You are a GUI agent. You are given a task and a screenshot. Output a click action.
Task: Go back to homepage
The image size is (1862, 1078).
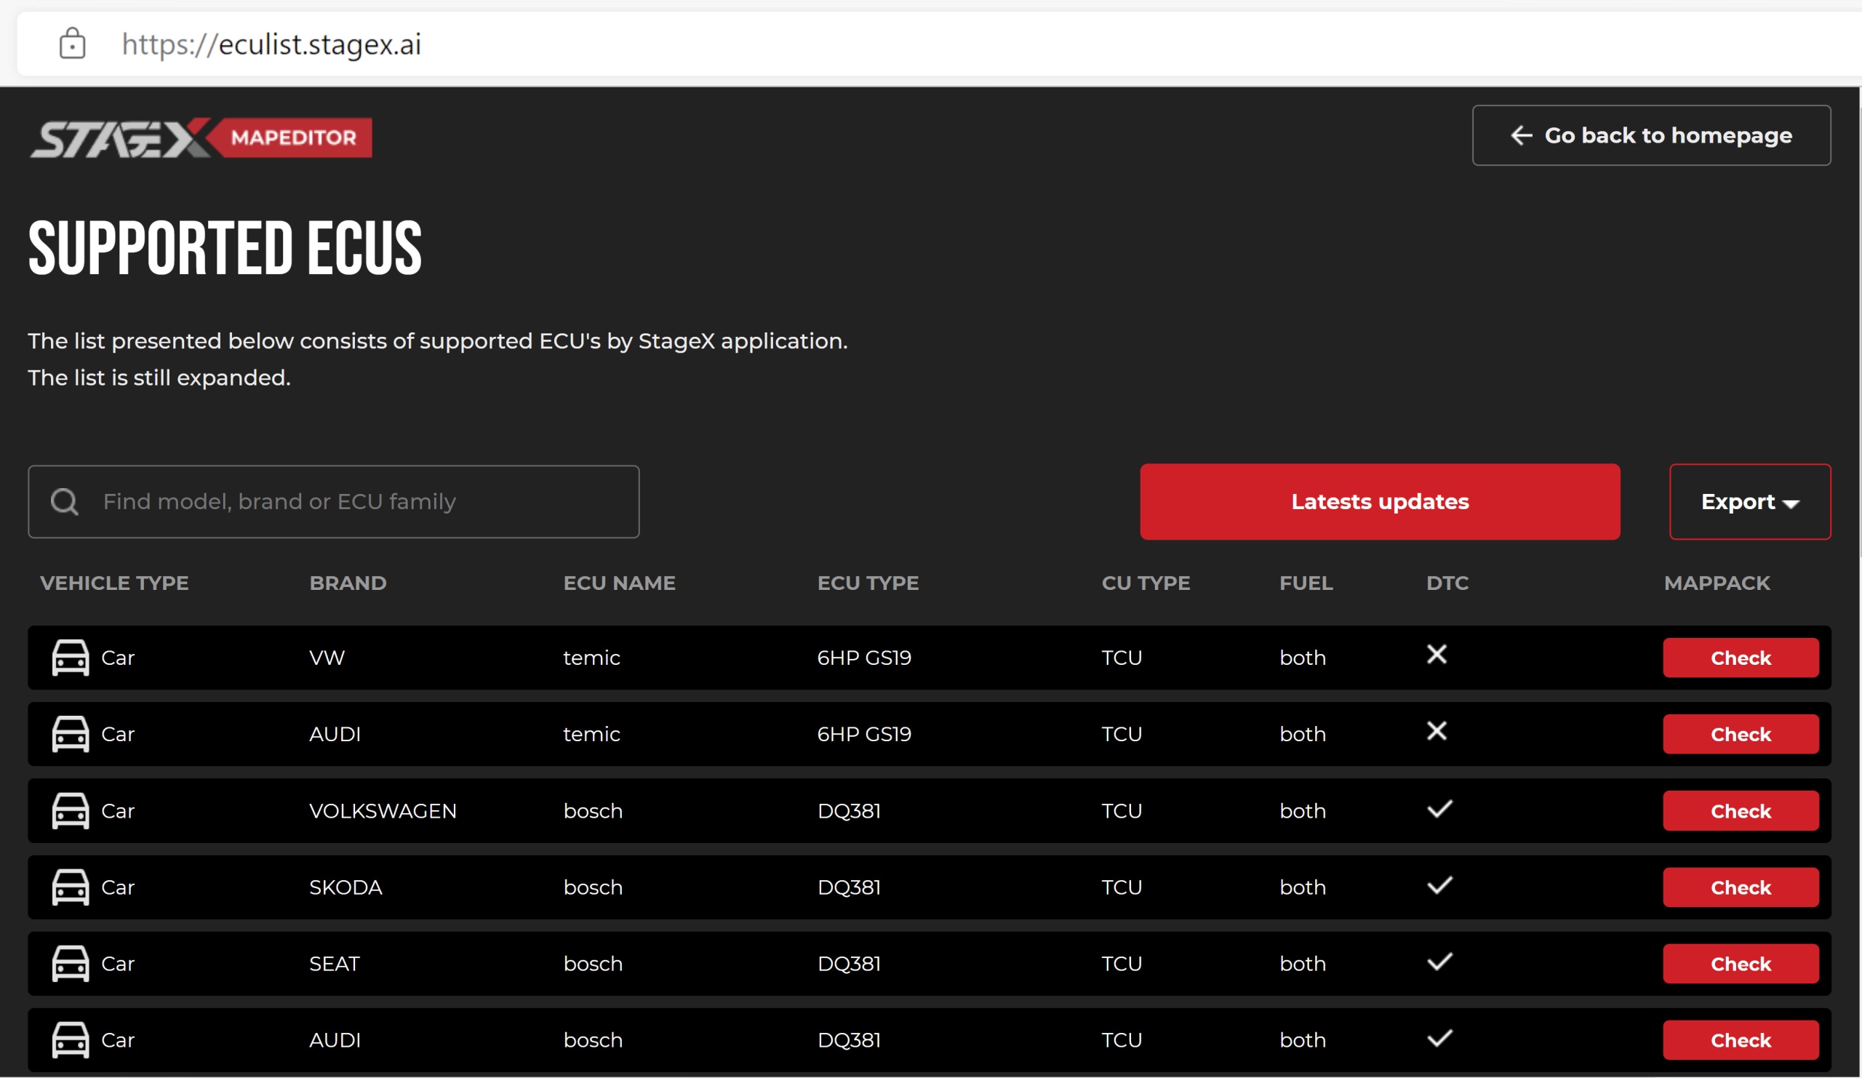coord(1650,135)
